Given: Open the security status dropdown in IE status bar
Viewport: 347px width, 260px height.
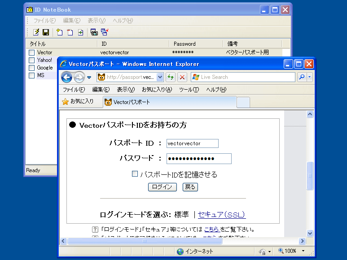Looking at the screenshot, I should 269,251.
